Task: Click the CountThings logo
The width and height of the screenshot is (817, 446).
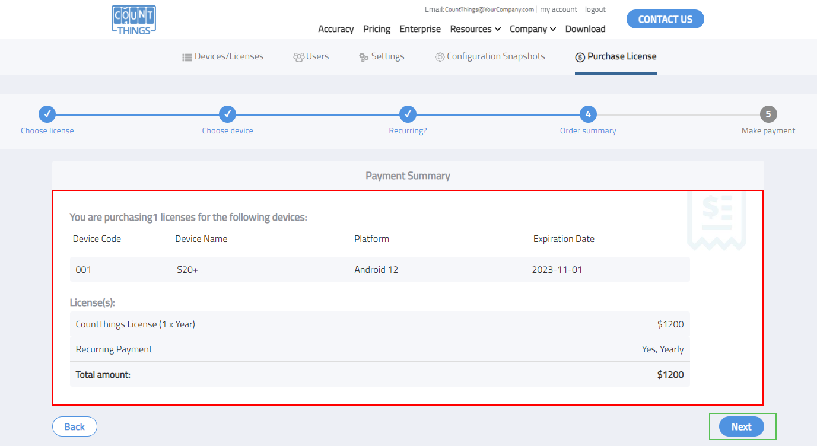Action: (133, 20)
